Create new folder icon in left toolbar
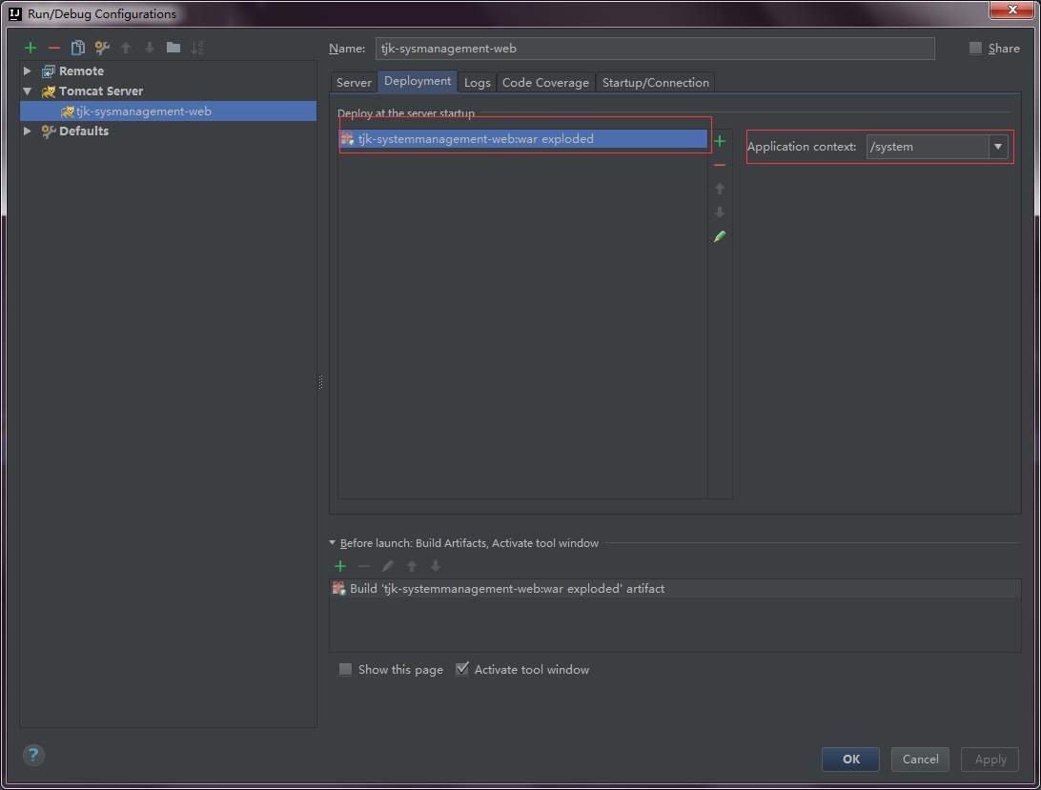Viewport: 1041px width, 790px height. 173,48
